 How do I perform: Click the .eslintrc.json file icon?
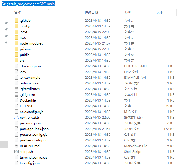[x=17, y=83]
